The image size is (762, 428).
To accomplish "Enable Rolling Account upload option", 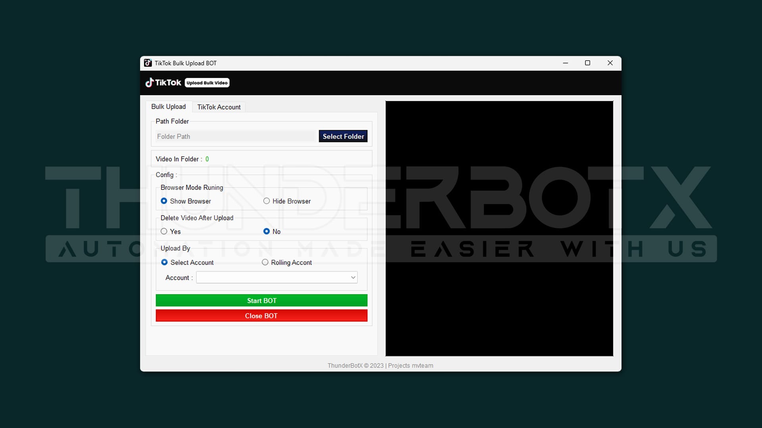I will 265,262.
